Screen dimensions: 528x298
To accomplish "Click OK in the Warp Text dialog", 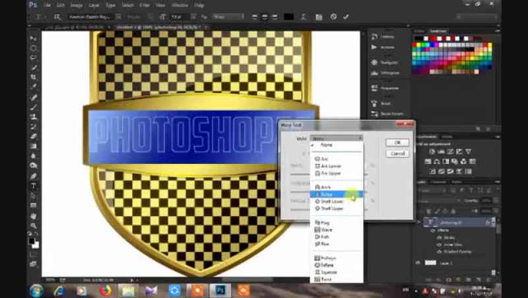I will [x=397, y=142].
